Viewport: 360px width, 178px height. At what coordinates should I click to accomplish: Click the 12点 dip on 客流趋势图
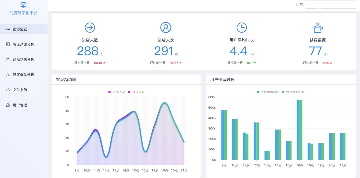pyautogui.click(x=106, y=157)
